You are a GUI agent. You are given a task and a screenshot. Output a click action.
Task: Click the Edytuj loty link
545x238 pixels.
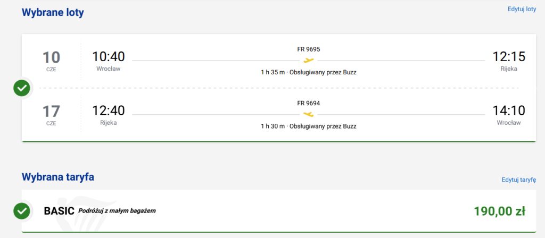point(521,9)
